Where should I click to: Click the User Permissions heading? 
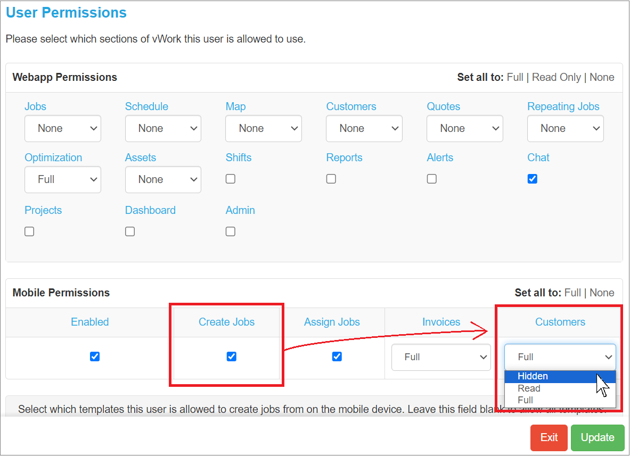pos(66,13)
